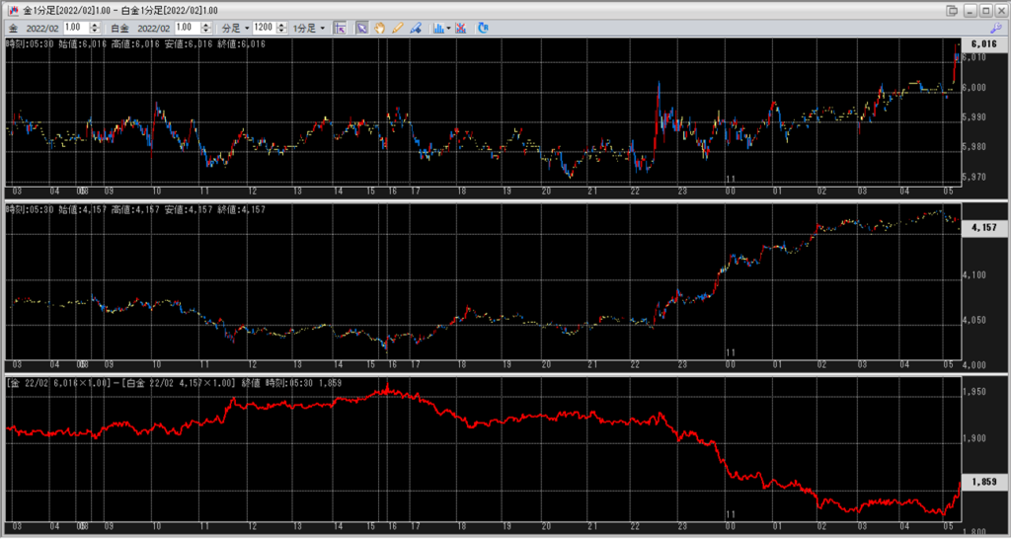The width and height of the screenshot is (1011, 539).
Task: Open the wrench settings icon
Action: click(x=997, y=28)
